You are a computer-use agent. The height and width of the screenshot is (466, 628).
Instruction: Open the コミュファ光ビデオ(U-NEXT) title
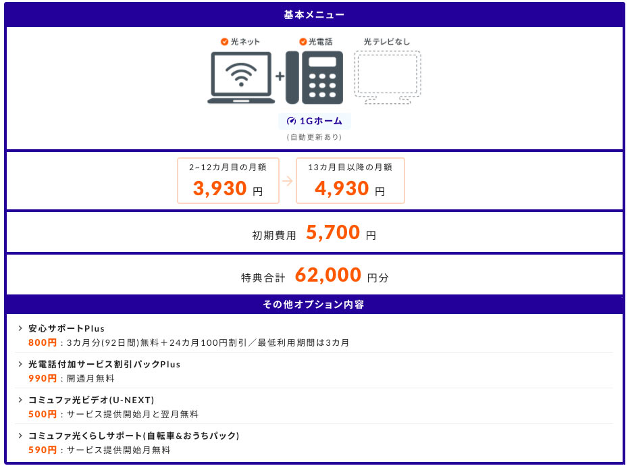91,400
